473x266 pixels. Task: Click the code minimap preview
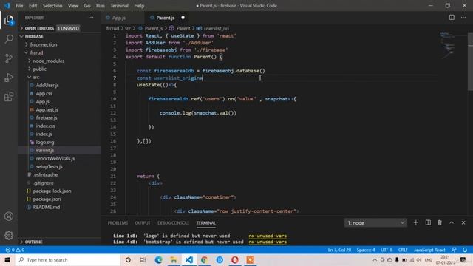tap(448, 45)
